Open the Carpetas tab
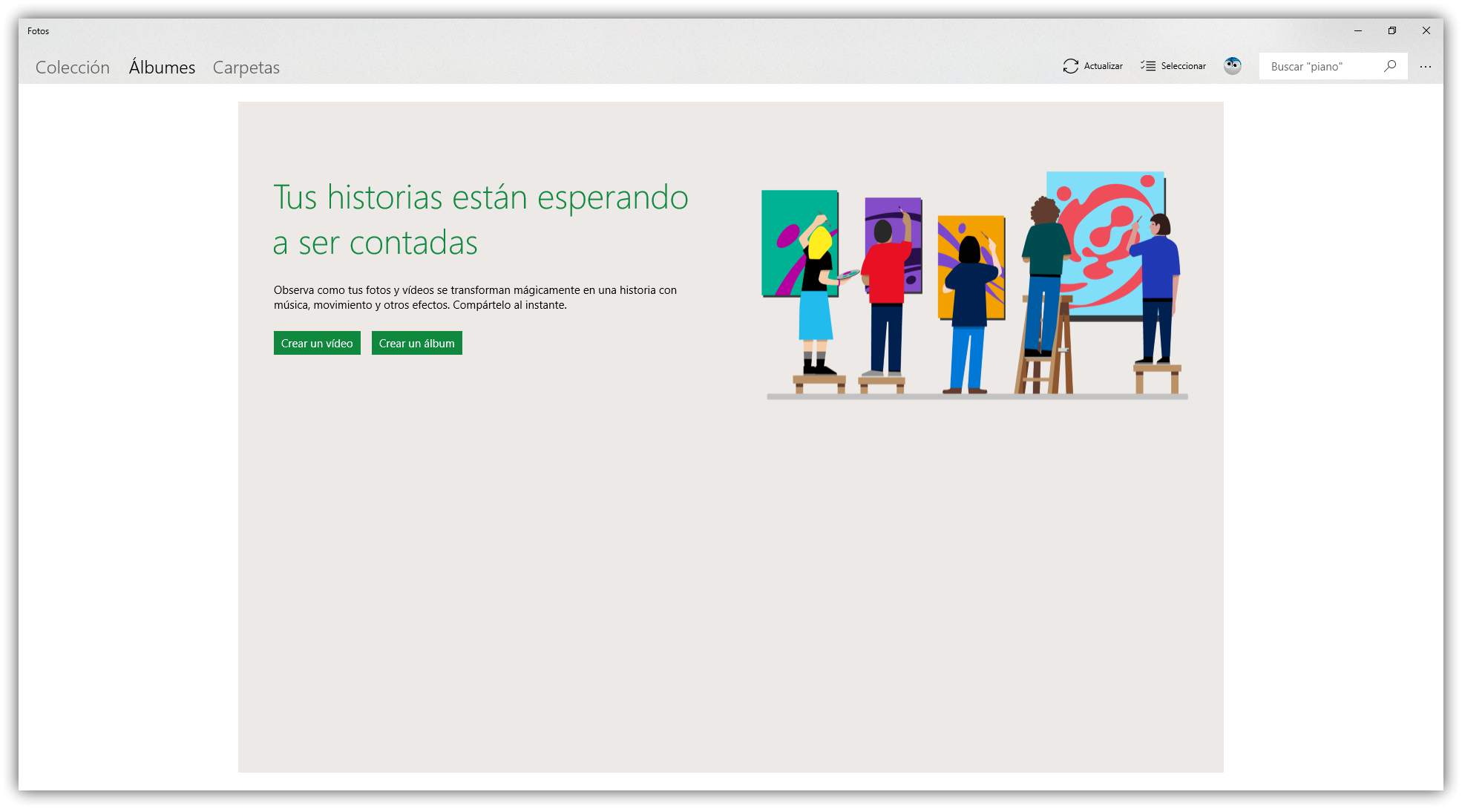This screenshot has height=809, width=1462. pyautogui.click(x=246, y=68)
